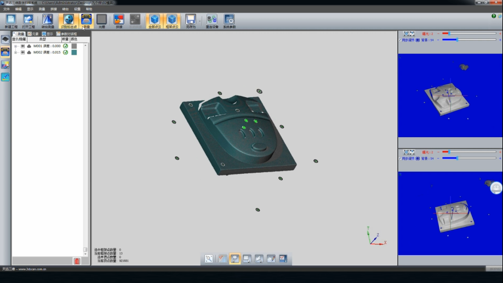Viewport: 503px width, 283px height.
Task: Click the 光栅 grating toolbar icon
Action: pos(101,20)
